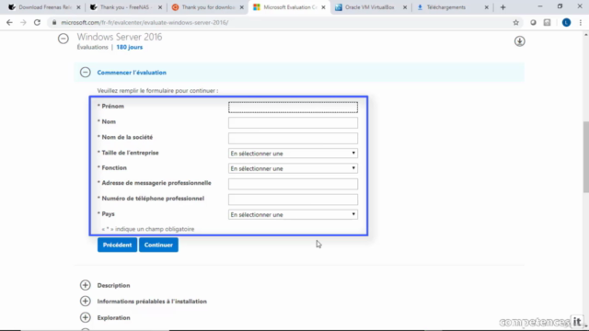Click the Windows Server 2016 title
589x331 pixels.
tap(120, 37)
